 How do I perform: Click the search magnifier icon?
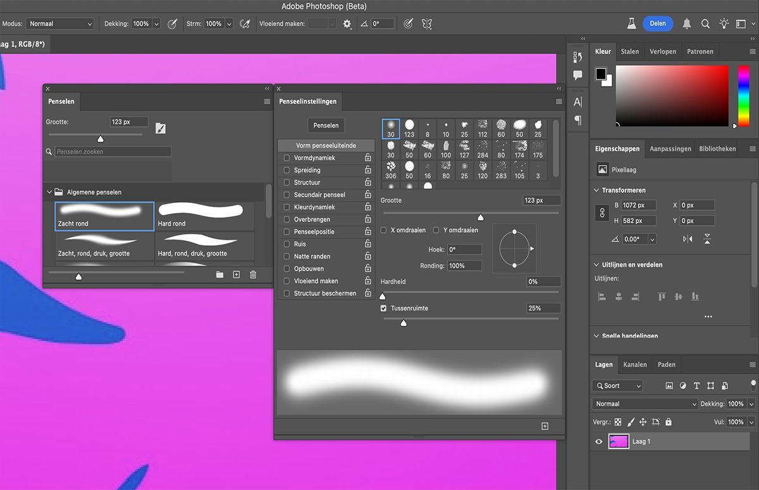click(x=705, y=24)
